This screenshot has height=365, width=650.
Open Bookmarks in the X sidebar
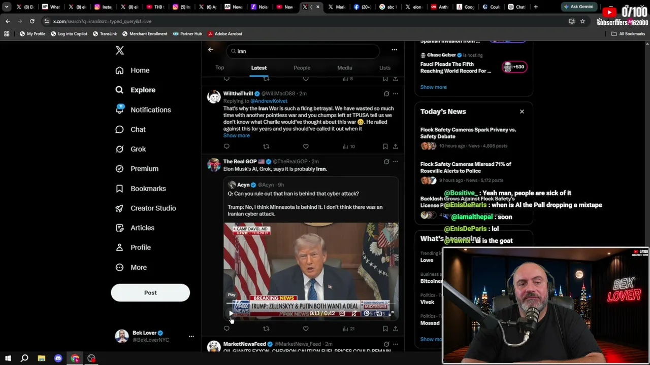click(141, 189)
